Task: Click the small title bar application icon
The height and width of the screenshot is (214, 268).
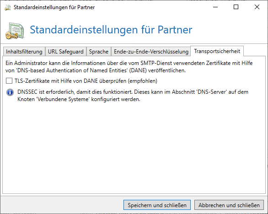Action: [x=7, y=7]
